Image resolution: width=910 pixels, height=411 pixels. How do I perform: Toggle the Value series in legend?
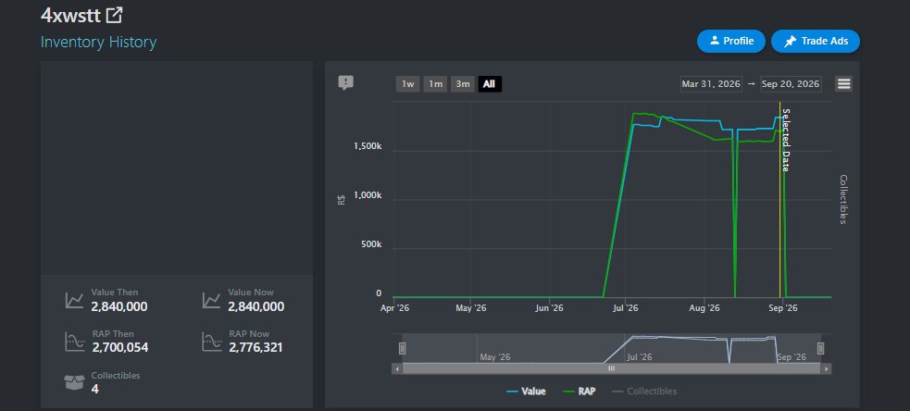pyautogui.click(x=526, y=392)
